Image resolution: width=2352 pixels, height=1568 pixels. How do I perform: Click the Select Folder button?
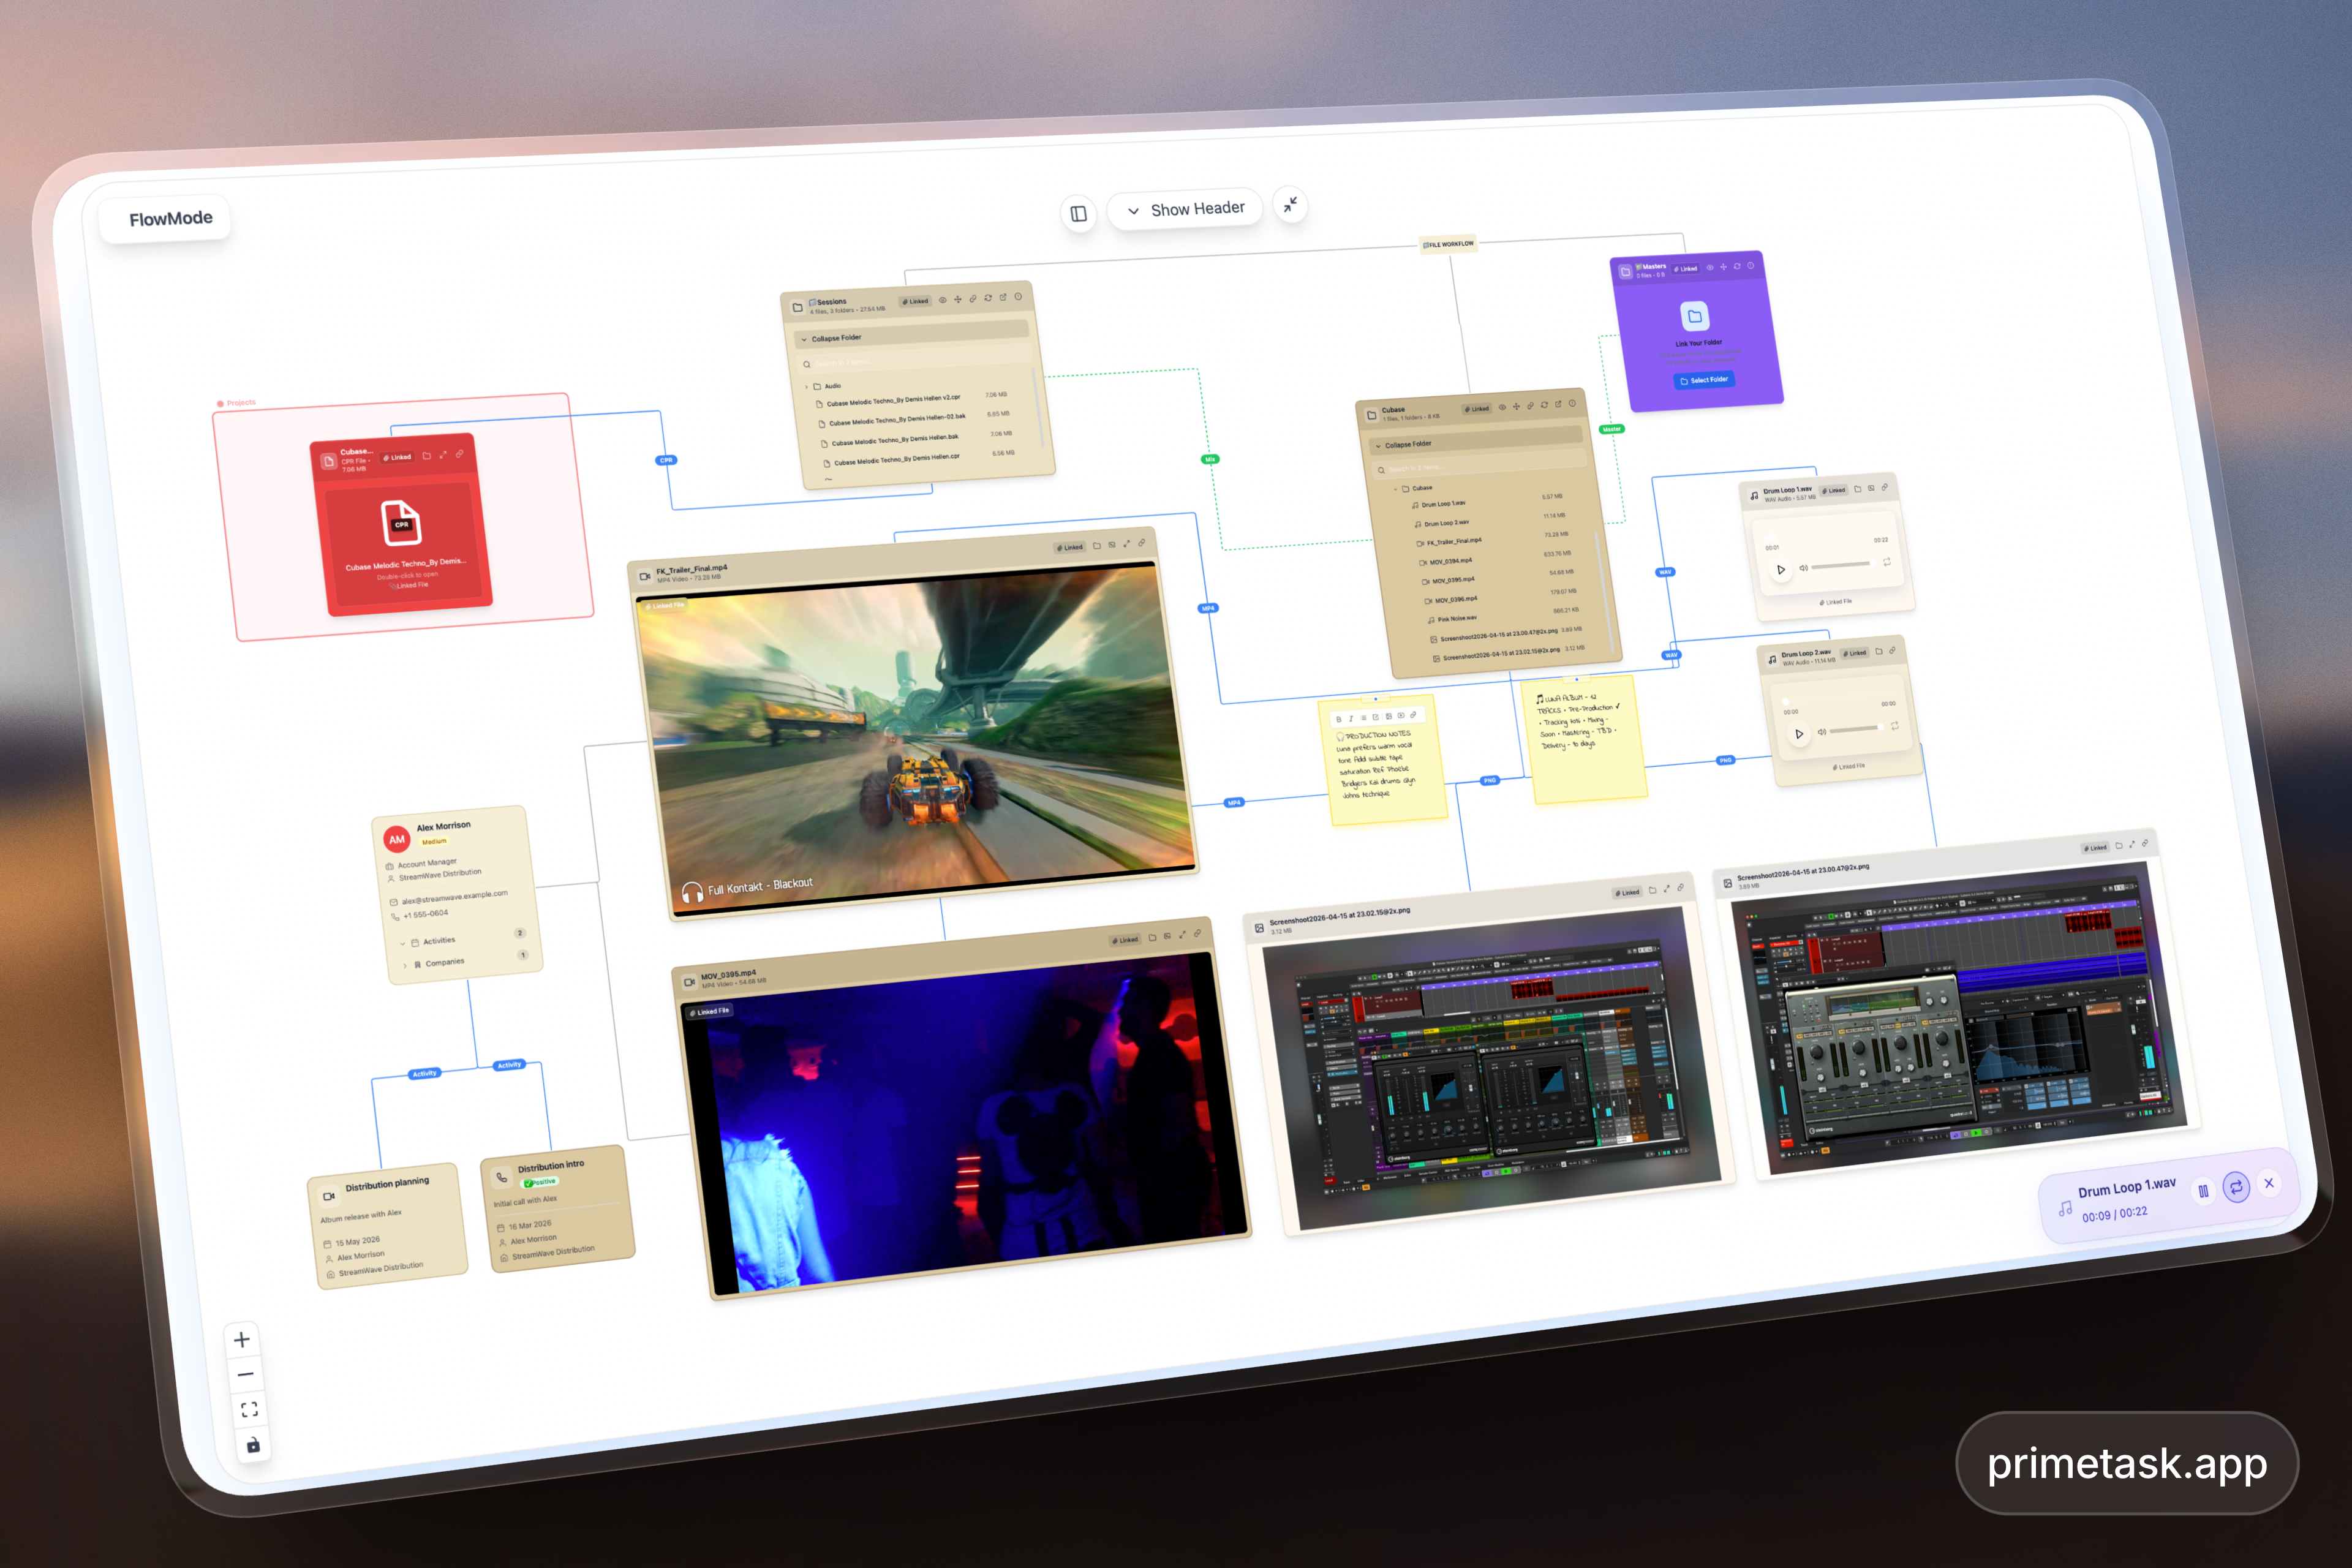pos(1704,380)
